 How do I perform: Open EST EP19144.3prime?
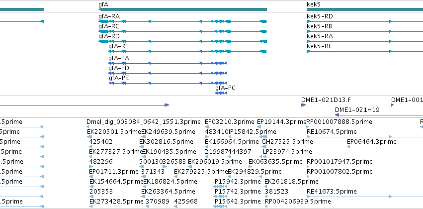282,122
